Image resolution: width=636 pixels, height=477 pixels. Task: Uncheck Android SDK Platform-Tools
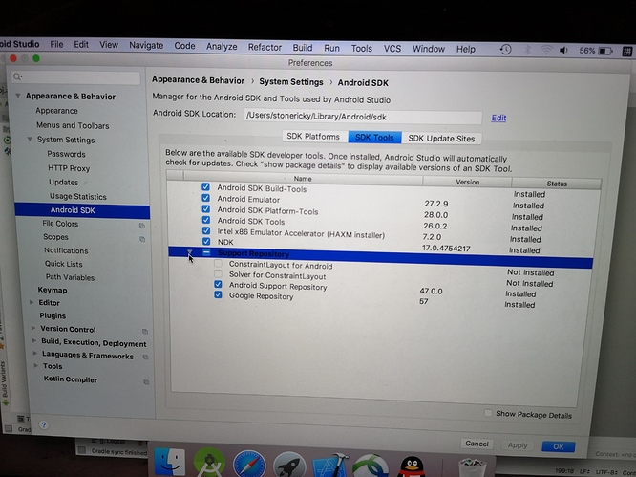[x=206, y=208]
